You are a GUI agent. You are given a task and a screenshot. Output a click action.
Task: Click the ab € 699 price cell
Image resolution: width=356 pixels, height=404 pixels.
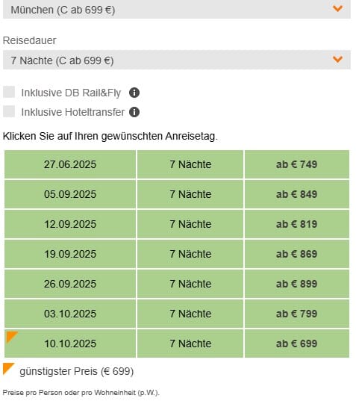[x=297, y=344]
